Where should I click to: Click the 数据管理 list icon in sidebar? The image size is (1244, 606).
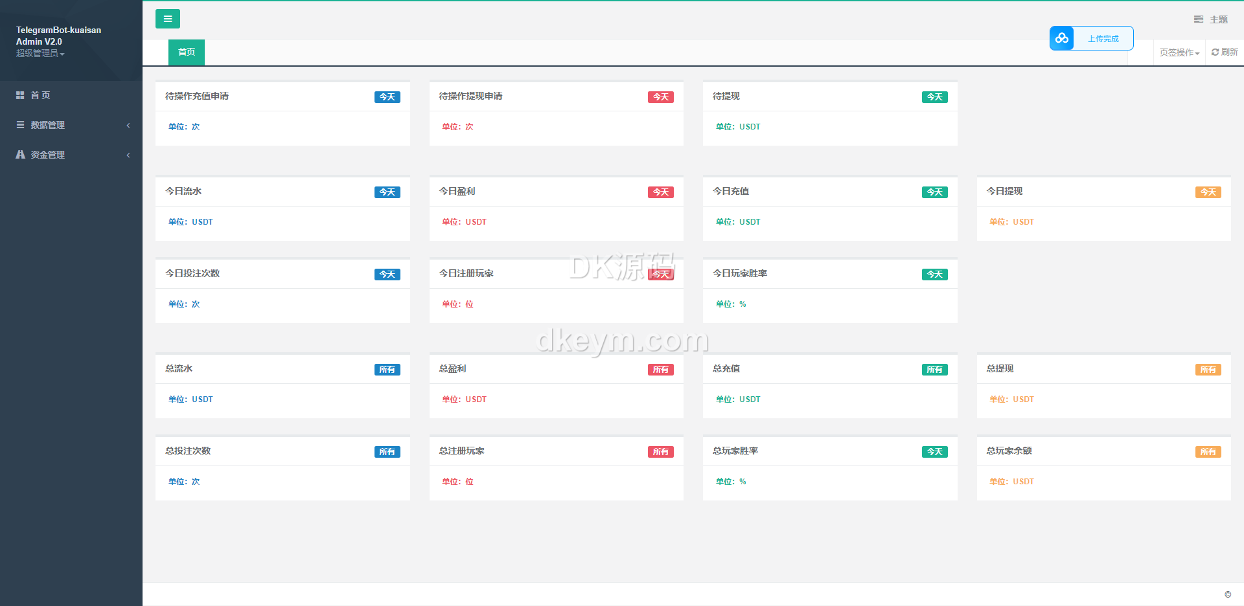coord(20,125)
